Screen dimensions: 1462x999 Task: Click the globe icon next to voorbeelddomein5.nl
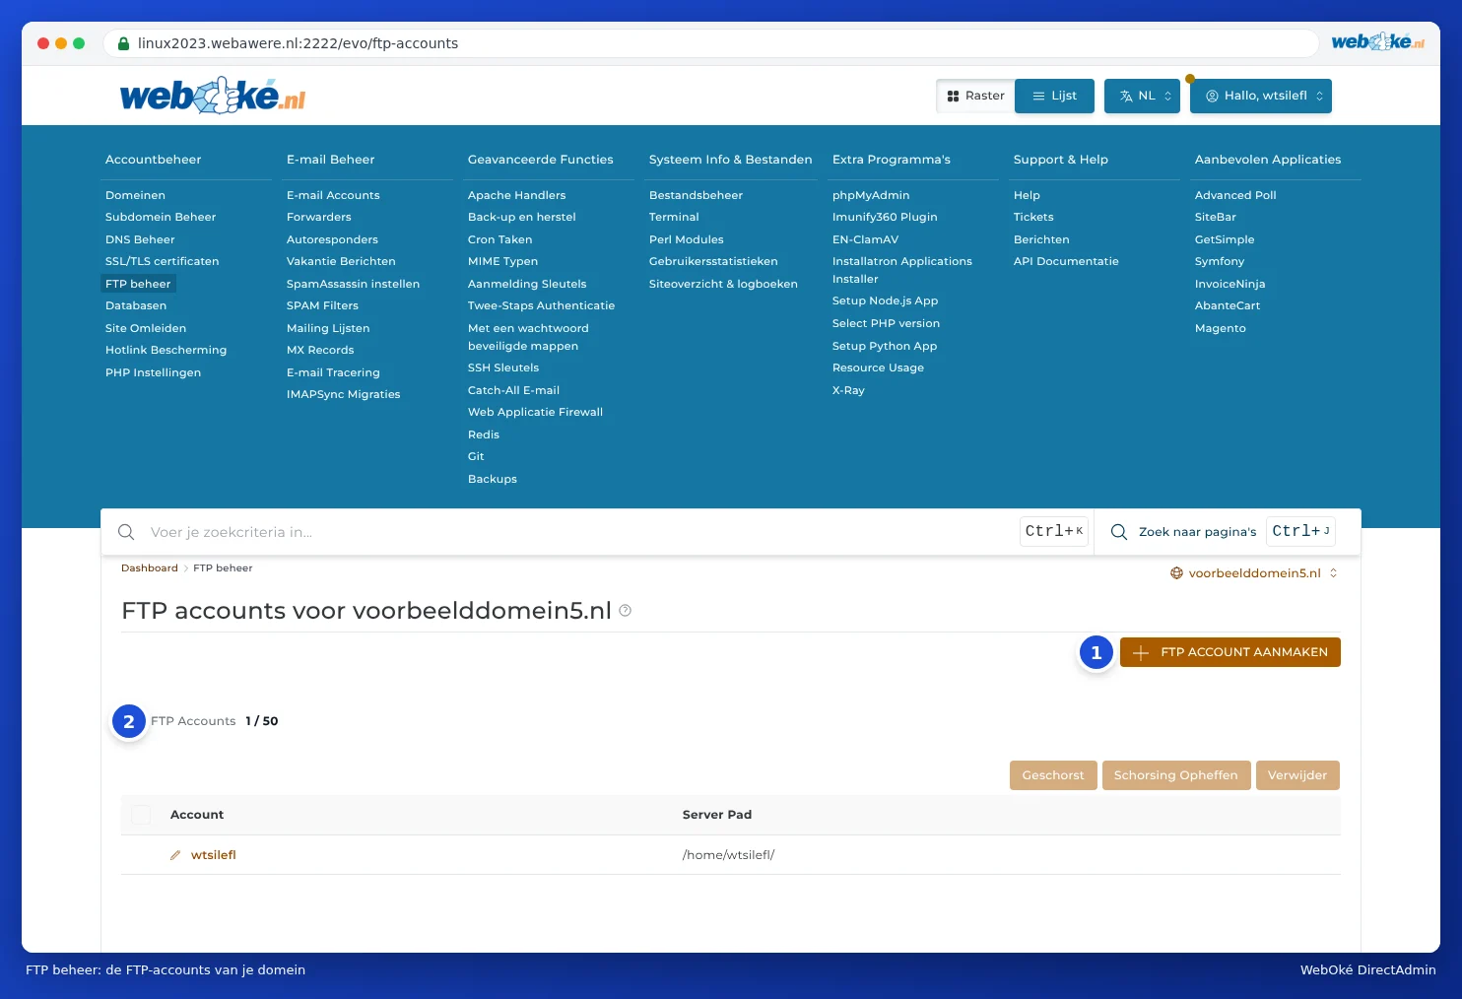[x=1176, y=573]
